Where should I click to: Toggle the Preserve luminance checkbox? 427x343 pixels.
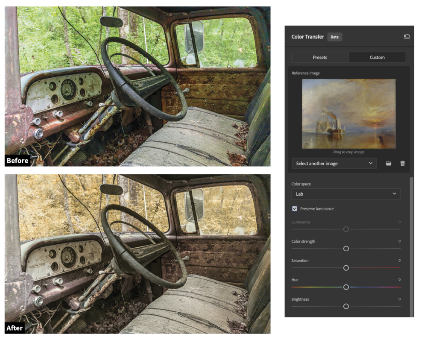pyautogui.click(x=295, y=209)
